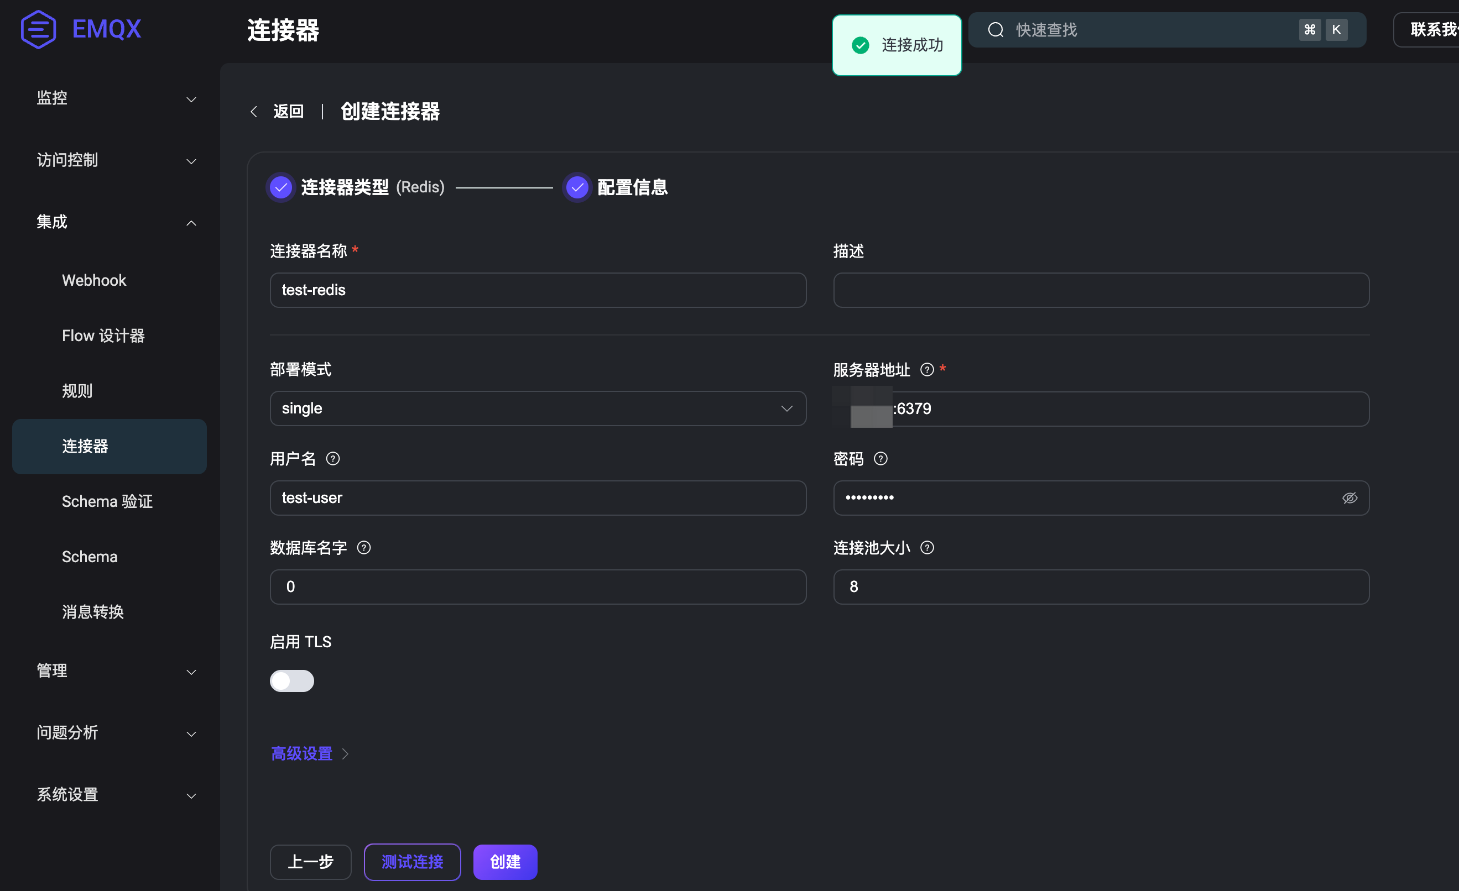Click the EMQX logo icon
1459x891 pixels.
click(39, 29)
